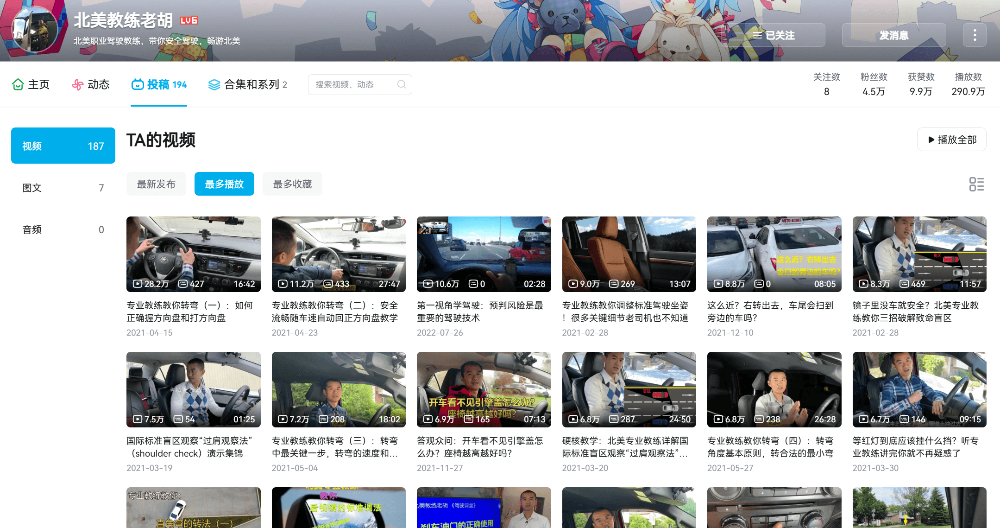The height and width of the screenshot is (528, 1000).
Task: Click the 427 comment count icon
Action: [x=183, y=284]
